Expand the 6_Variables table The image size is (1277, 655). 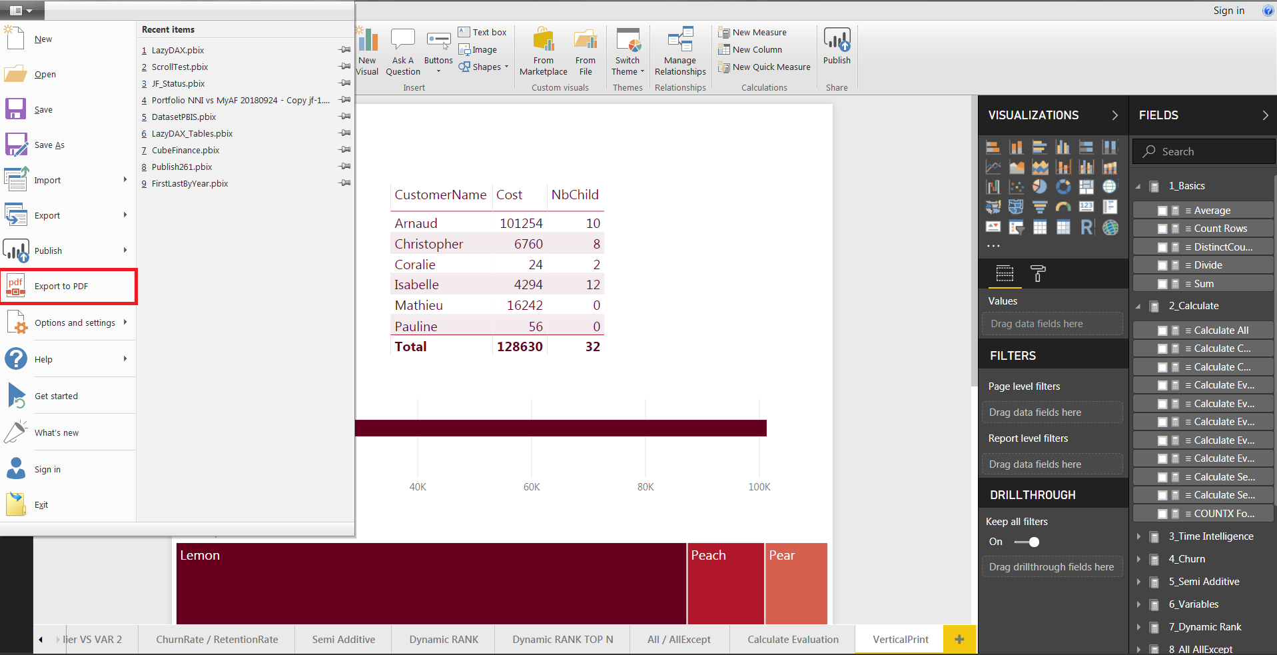pos(1138,604)
